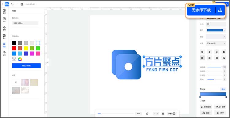Pick the white preset color swatch
Screen dimensions: 230x118
(x=38, y=43)
